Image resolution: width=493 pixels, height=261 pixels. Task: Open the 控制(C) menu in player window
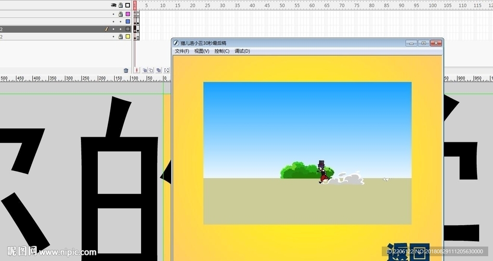tap(222, 51)
